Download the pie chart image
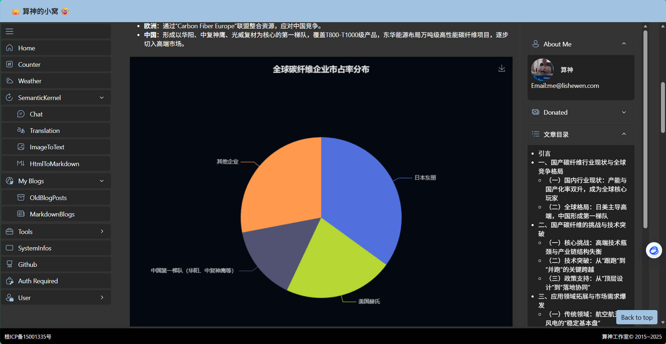The image size is (666, 344). pos(501,68)
